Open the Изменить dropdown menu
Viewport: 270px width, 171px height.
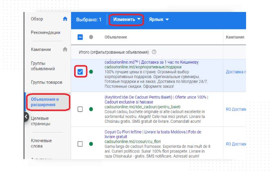click(126, 19)
